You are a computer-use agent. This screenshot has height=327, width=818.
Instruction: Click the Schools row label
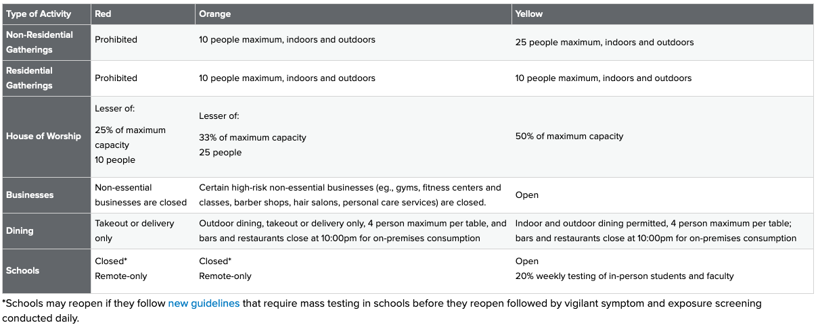[23, 270]
